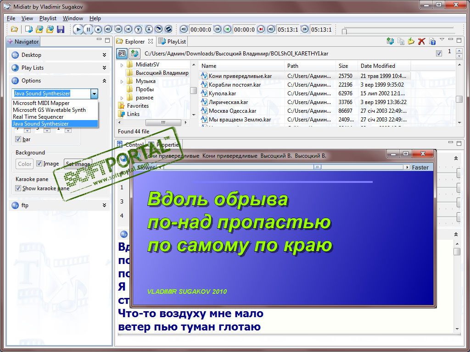Click Faster label in karaoke window
Screen dimensions: 470x352
[x=420, y=168]
